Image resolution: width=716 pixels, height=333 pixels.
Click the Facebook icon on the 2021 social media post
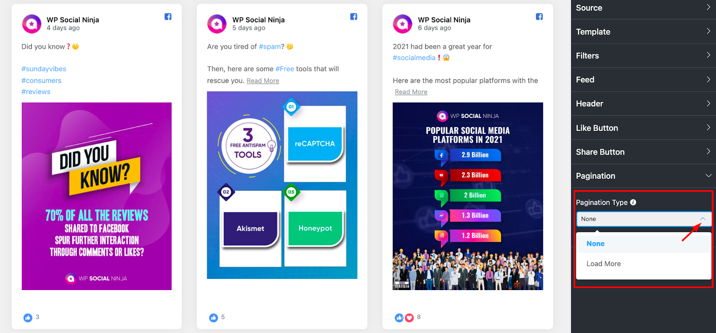click(539, 17)
